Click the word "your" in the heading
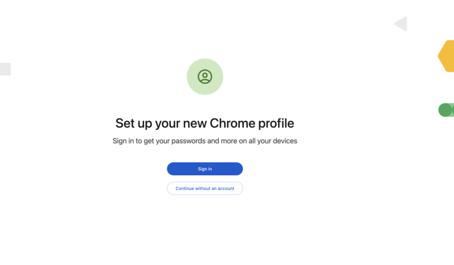The height and width of the screenshot is (265, 454). (167, 123)
